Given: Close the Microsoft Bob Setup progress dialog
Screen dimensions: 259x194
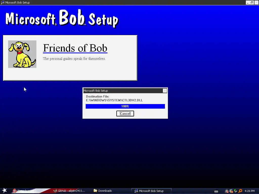Looking at the screenshot, I should [165, 91].
